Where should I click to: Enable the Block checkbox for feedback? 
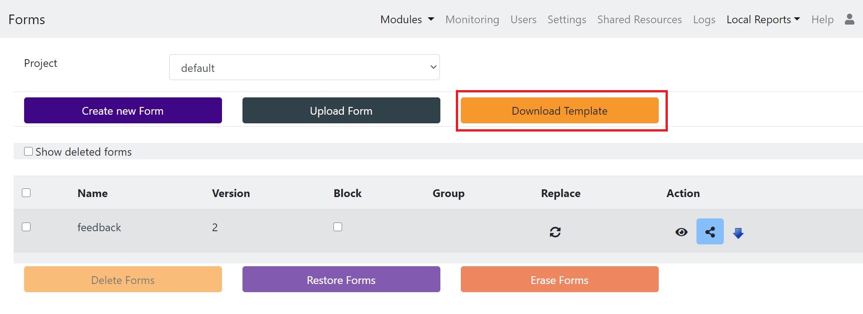point(338,227)
